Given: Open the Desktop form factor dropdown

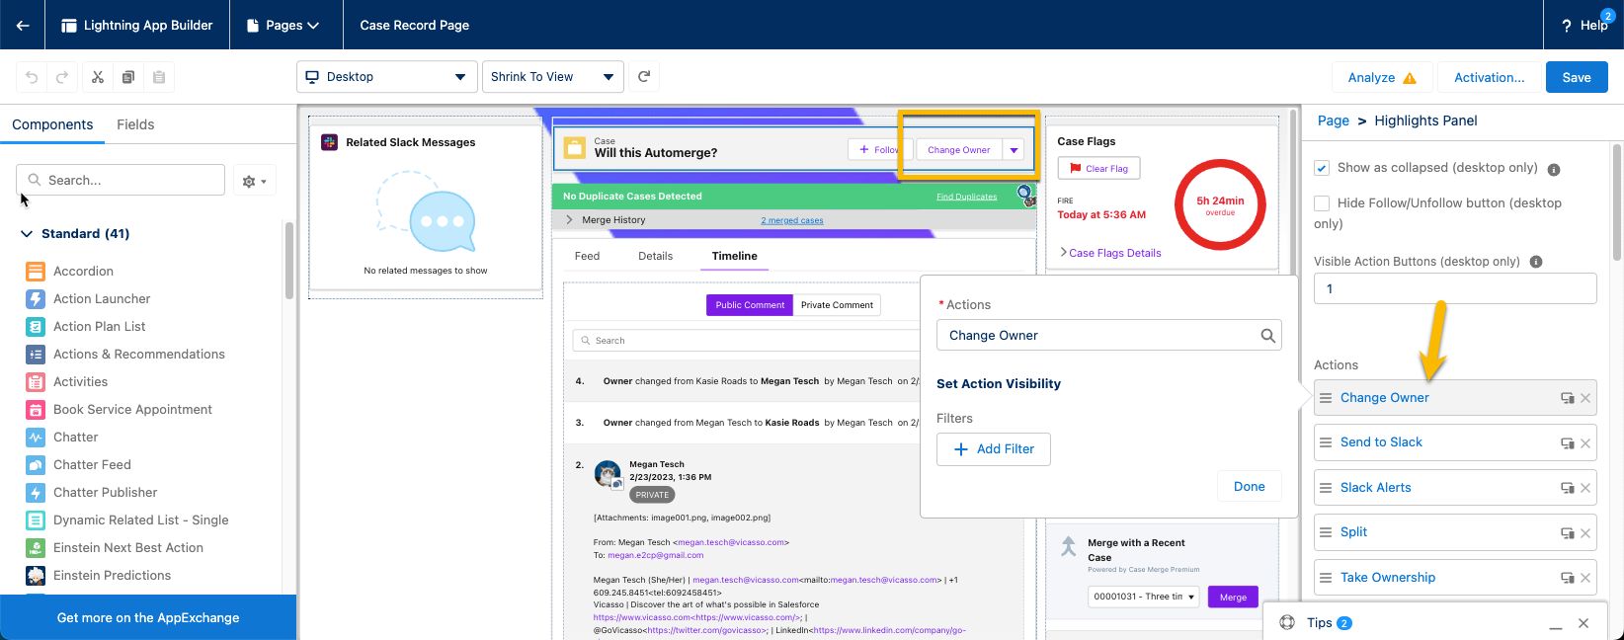Looking at the screenshot, I should (387, 77).
